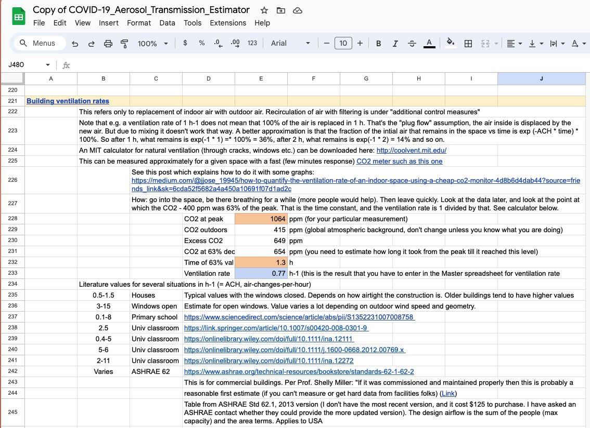This screenshot has width=590, height=428.
Task: Decrease decimal places
Action: click(x=218, y=43)
